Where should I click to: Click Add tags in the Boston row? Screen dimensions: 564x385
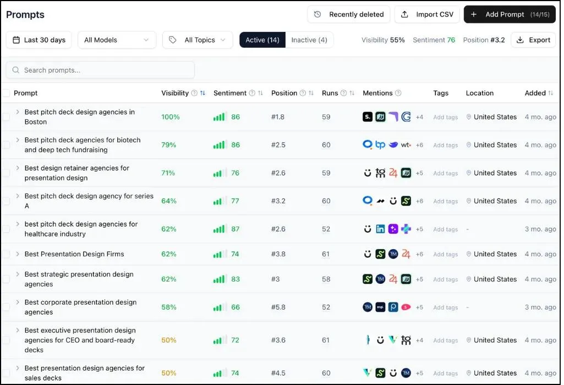tap(445, 117)
